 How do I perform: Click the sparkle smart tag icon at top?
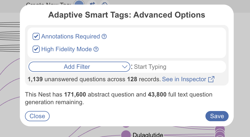92,4
